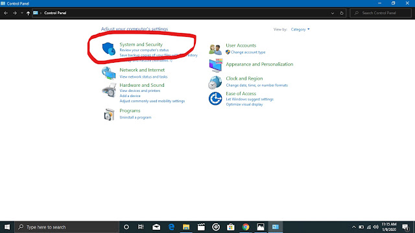Open the System and Security category

(x=141, y=45)
